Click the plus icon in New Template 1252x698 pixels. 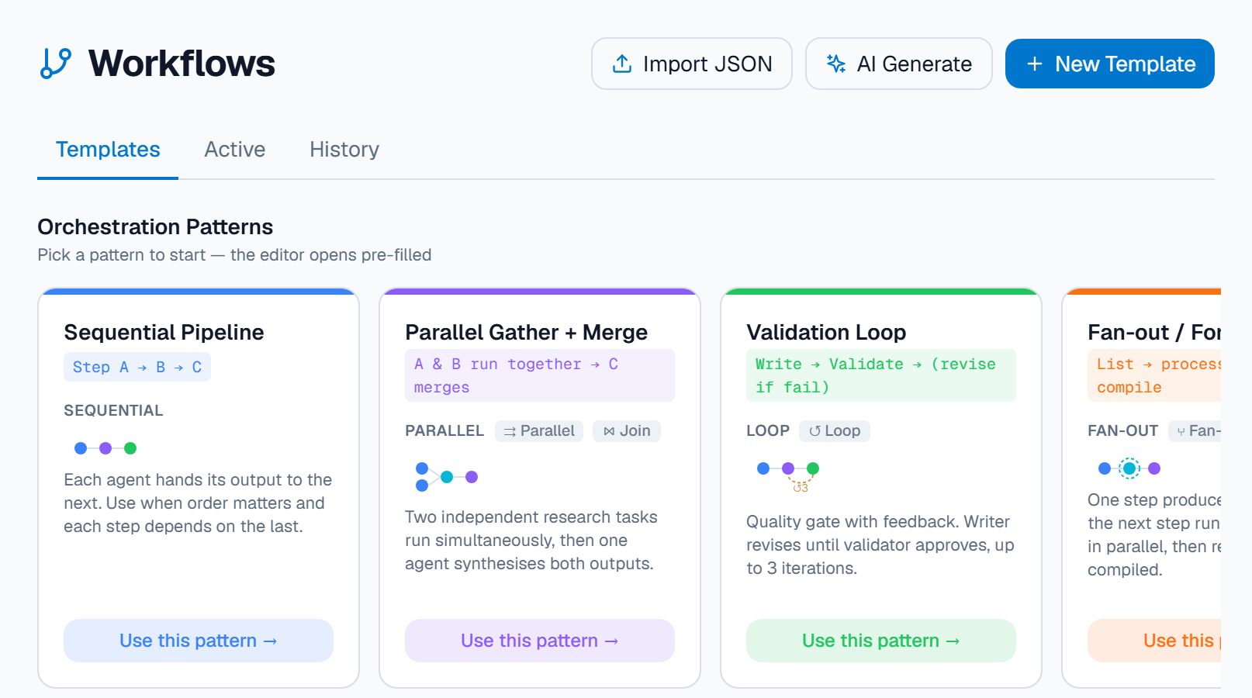coord(1035,64)
